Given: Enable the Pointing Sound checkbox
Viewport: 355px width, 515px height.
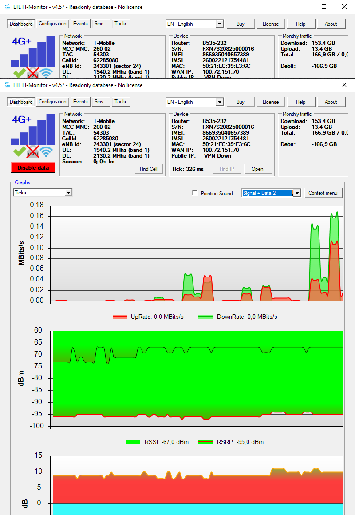Looking at the screenshot, I should [195, 193].
